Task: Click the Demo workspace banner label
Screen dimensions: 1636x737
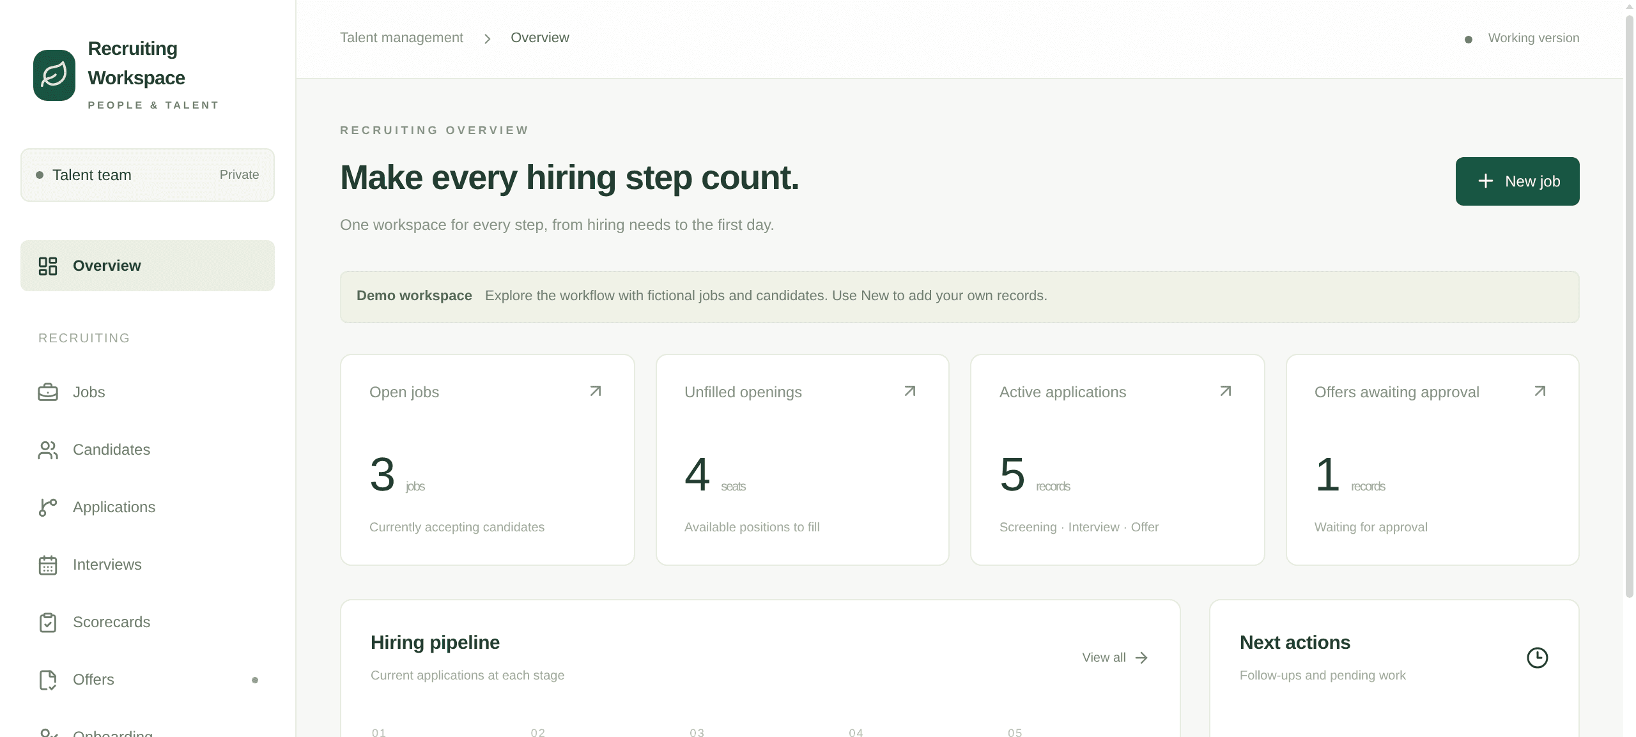Action: pyautogui.click(x=414, y=296)
